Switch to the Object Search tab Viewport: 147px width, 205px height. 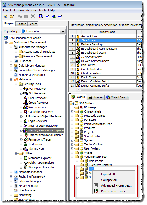point(117,97)
